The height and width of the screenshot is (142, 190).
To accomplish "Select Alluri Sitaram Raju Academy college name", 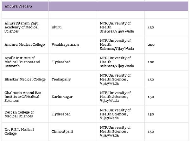I will point(22,27).
